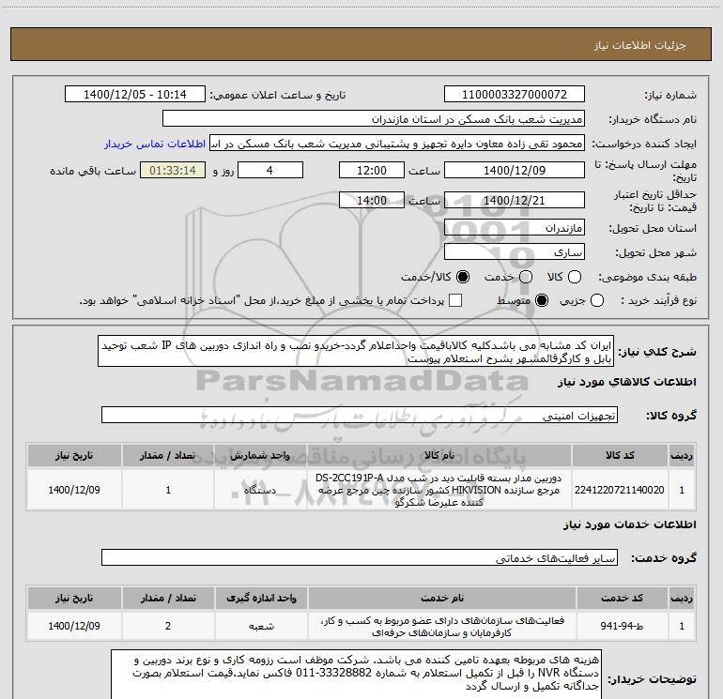Image resolution: width=723 pixels, height=699 pixels.
Task: Click the واحد شمارش column header
Action: pos(260,455)
